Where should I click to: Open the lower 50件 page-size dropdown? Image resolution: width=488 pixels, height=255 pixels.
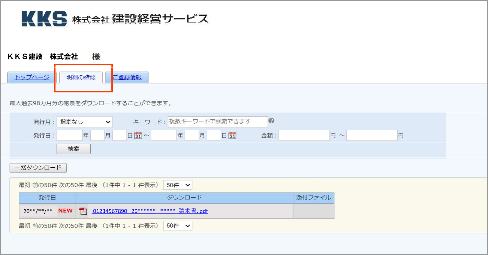(x=178, y=226)
